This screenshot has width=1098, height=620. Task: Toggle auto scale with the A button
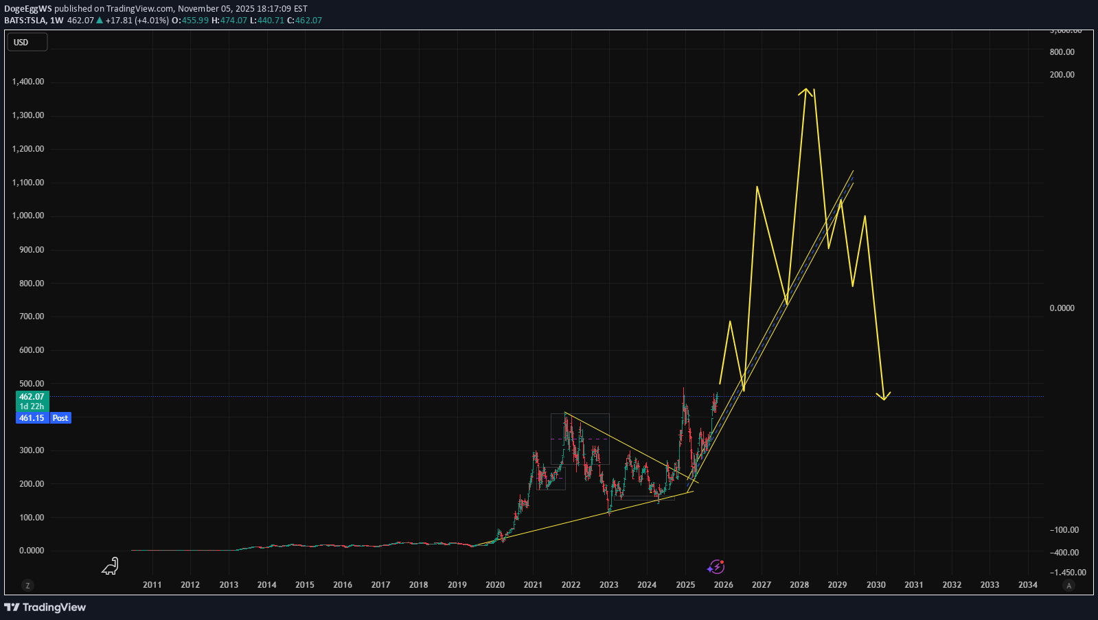(x=1068, y=586)
